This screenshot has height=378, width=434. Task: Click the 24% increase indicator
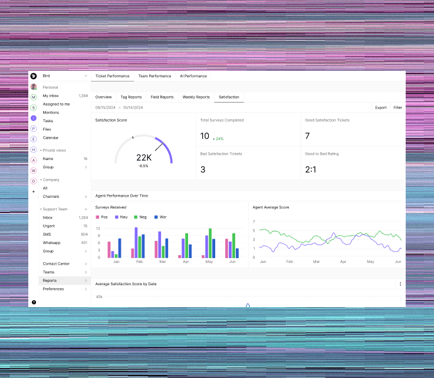pyautogui.click(x=218, y=139)
